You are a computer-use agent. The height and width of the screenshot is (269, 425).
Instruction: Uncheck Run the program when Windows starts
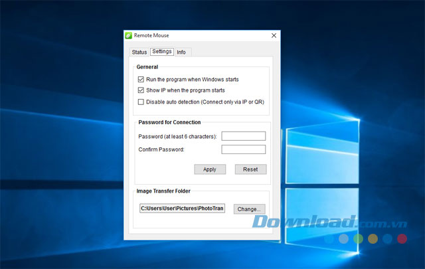click(x=141, y=80)
